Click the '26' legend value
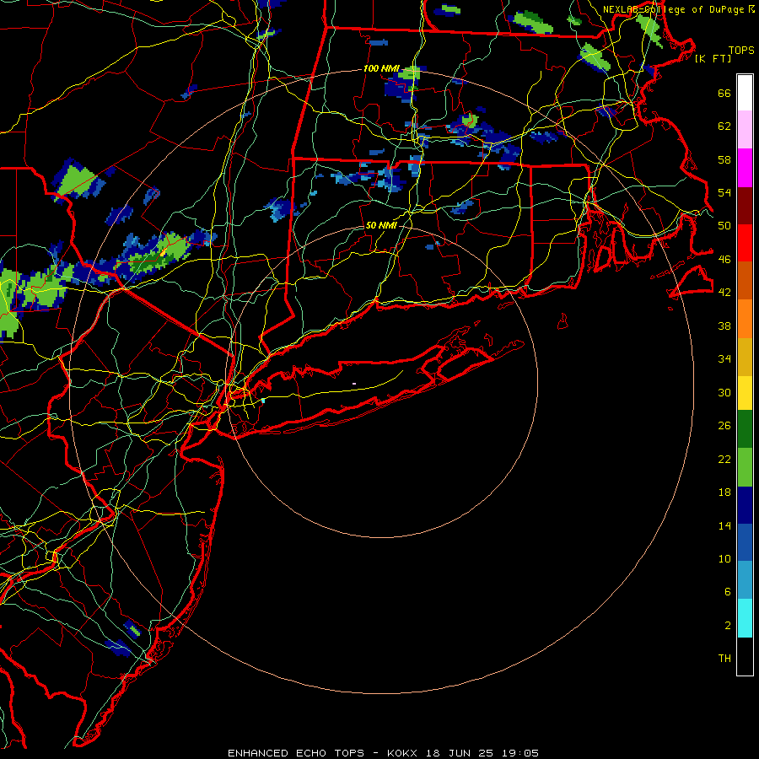 point(724,426)
